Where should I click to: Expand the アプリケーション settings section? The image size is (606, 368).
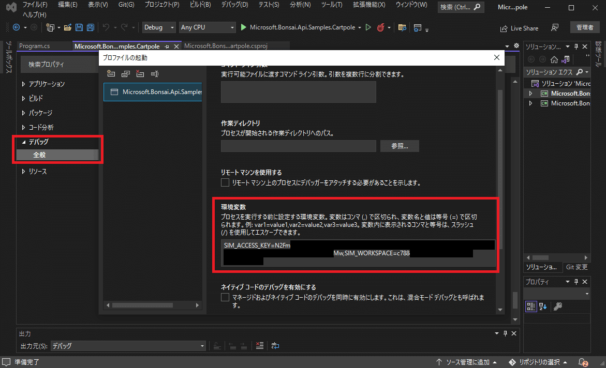click(23, 84)
